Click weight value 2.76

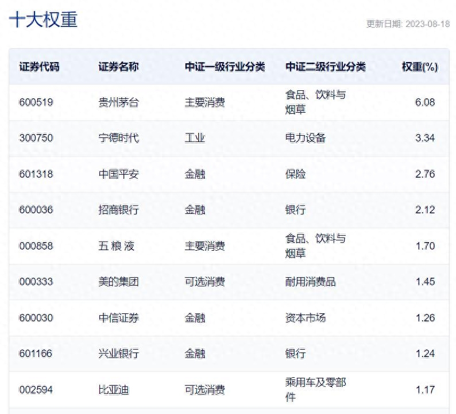[425, 174]
